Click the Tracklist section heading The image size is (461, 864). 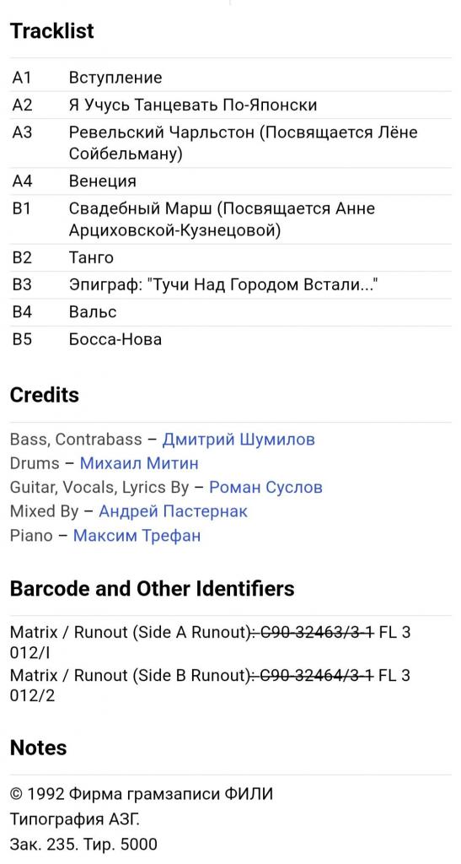tap(52, 31)
